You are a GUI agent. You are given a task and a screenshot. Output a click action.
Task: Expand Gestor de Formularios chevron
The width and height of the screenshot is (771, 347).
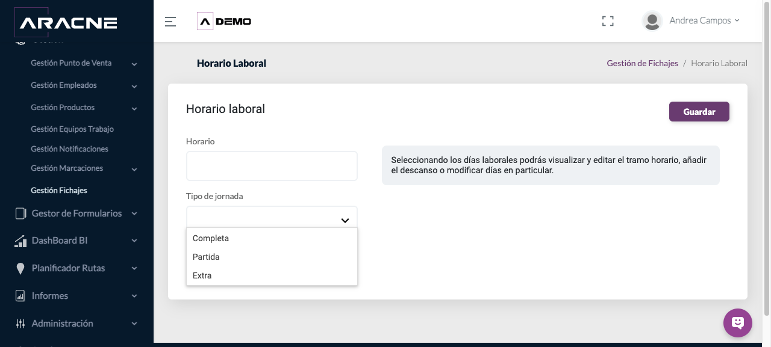pyautogui.click(x=134, y=213)
